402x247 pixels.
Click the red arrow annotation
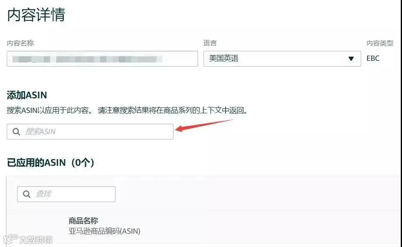204,125
